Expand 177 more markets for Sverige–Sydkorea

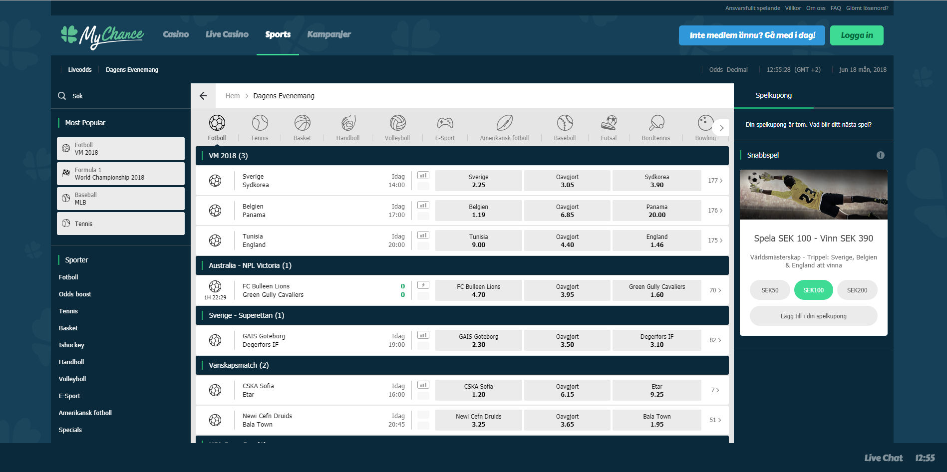click(x=715, y=181)
